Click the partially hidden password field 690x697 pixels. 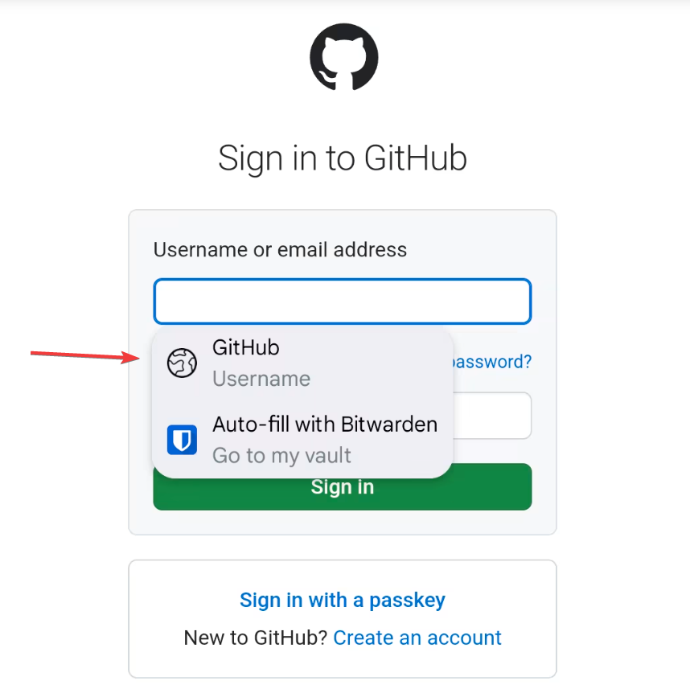pyautogui.click(x=491, y=416)
